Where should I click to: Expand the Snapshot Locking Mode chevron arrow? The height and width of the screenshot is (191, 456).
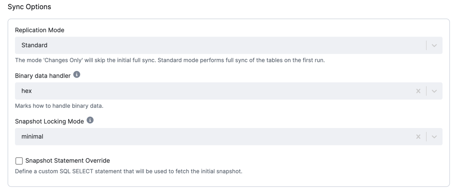pos(434,136)
